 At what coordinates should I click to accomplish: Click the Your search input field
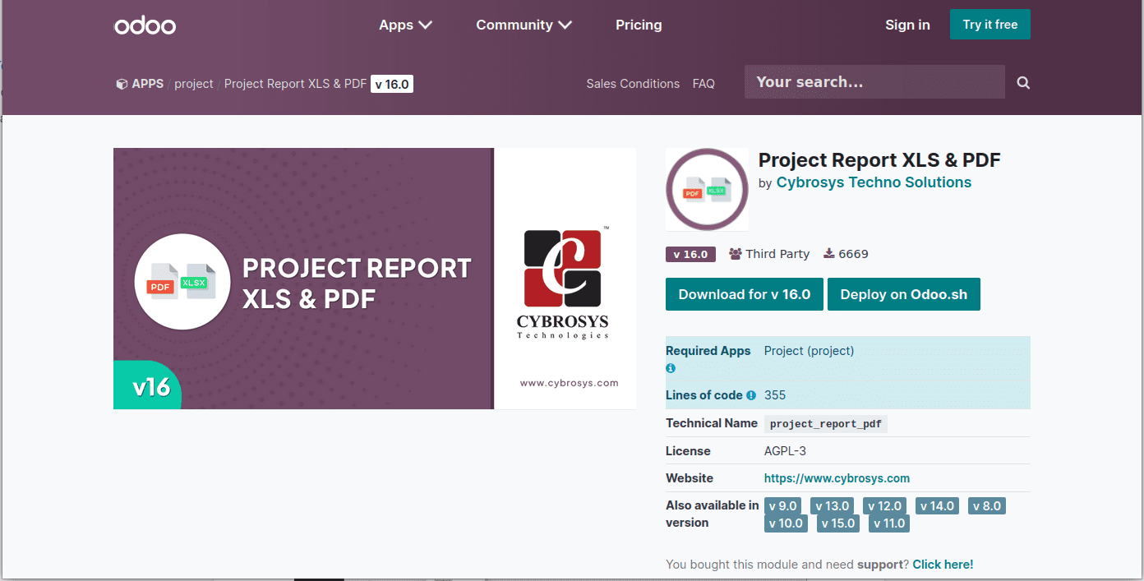pos(874,82)
